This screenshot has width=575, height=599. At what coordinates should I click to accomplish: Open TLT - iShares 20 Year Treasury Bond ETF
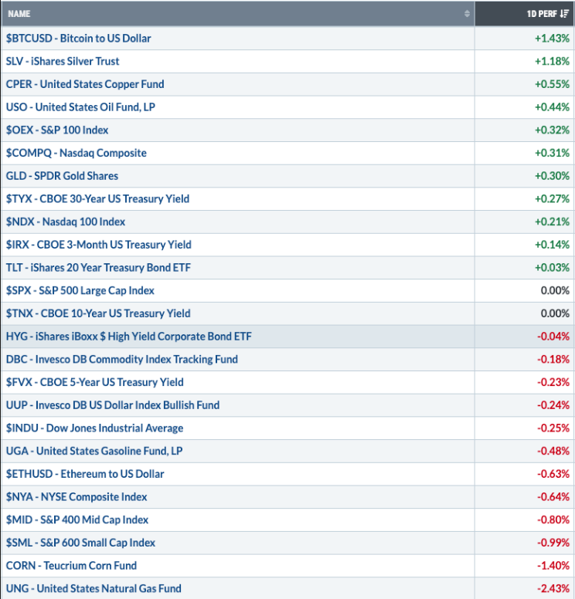coord(98,267)
